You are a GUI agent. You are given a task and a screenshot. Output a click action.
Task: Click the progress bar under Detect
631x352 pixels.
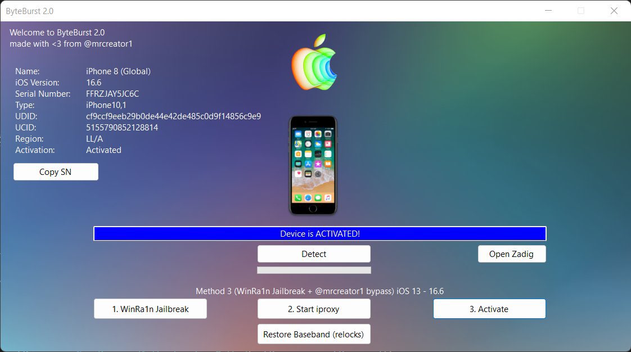click(x=314, y=270)
